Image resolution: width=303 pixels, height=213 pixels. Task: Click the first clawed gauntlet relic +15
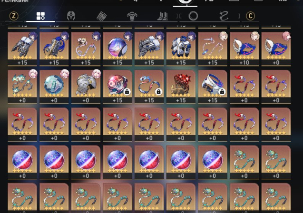[x=22, y=49]
